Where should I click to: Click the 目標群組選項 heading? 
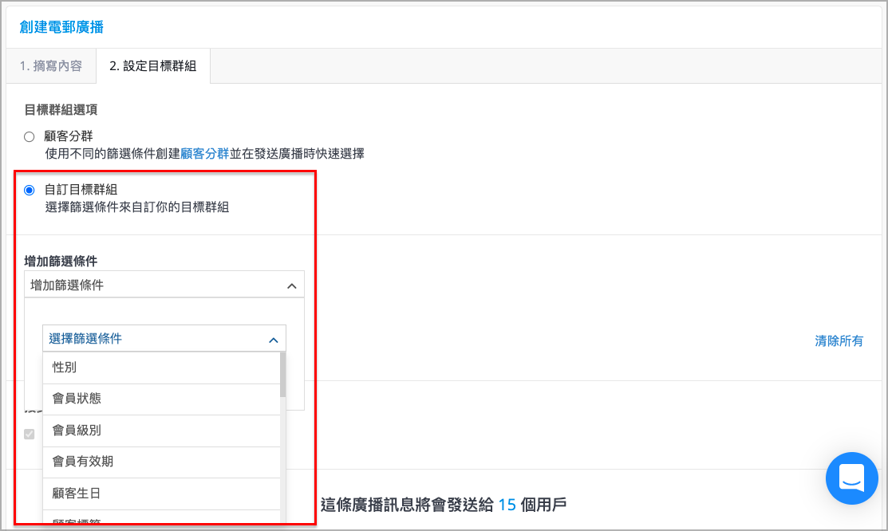pyautogui.click(x=61, y=109)
